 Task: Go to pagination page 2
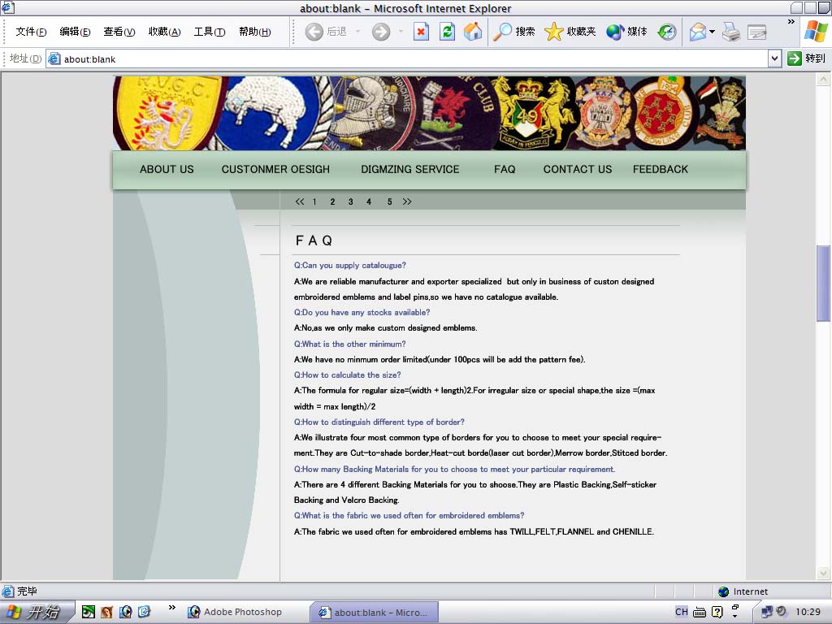[x=332, y=201]
